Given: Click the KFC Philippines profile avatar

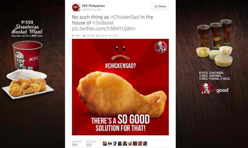Looking at the screenshot, I should click(76, 7).
